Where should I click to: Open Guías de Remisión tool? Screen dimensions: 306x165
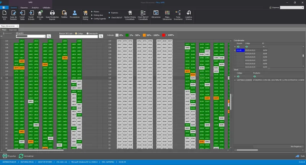tap(13, 15)
